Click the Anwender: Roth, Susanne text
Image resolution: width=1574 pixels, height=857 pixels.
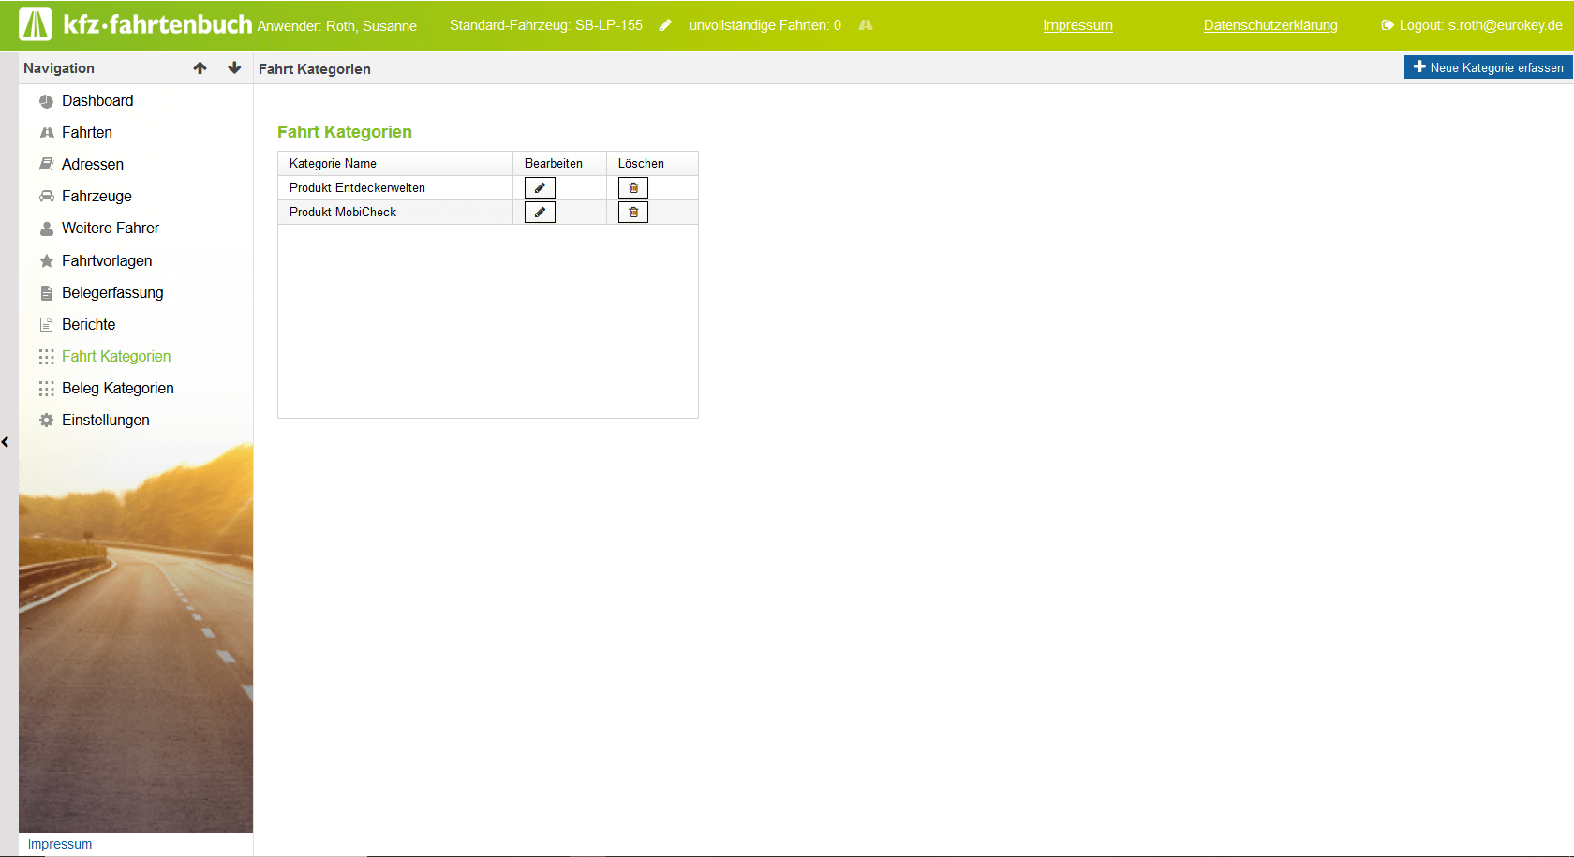337,26
